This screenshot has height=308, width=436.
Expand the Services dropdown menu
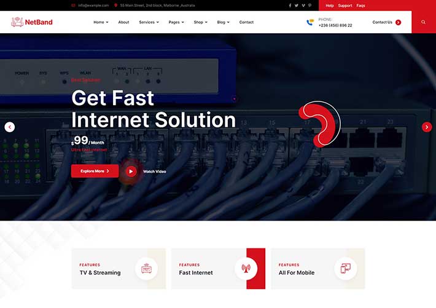click(x=149, y=22)
